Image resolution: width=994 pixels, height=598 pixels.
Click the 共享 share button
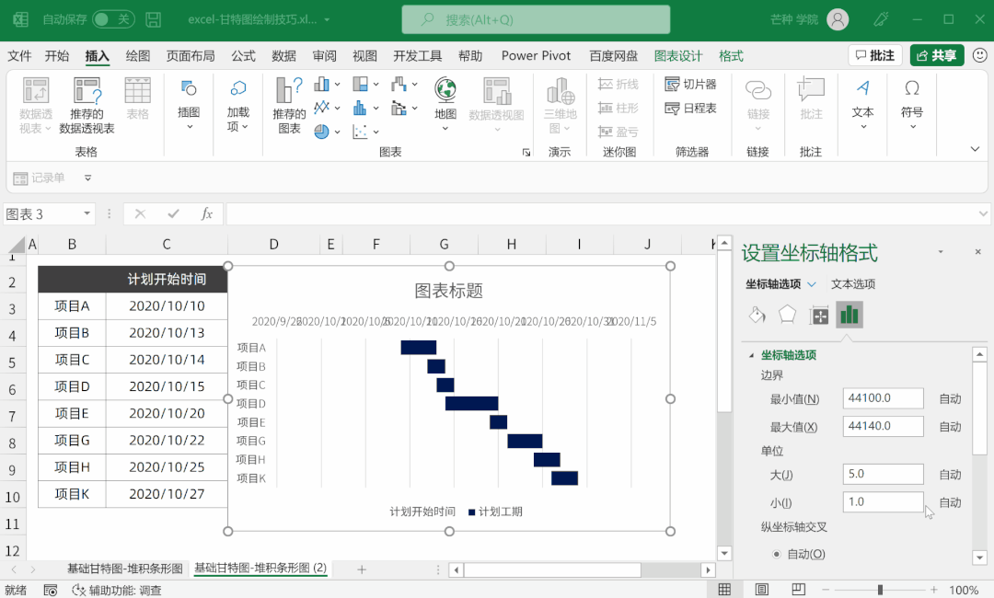(x=937, y=55)
